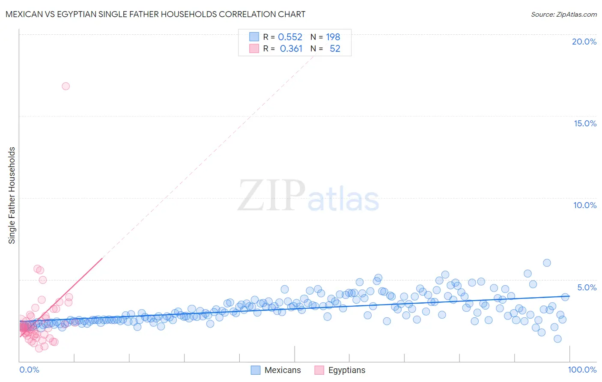
Task: Select the pink outlier point near 17%
Action: [x=66, y=86]
